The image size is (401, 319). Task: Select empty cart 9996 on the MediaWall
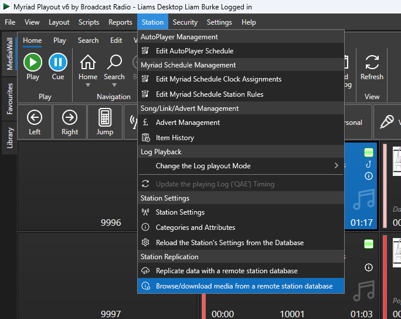[78, 186]
